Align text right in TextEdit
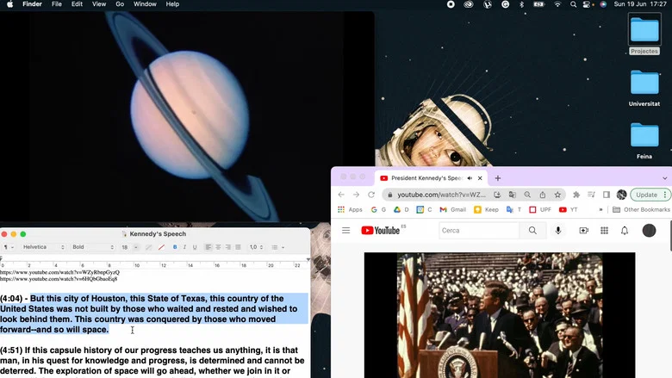 coord(228,247)
